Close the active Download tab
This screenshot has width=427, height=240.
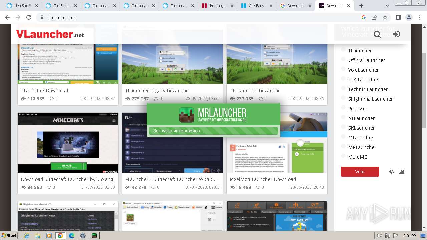pos(349,6)
